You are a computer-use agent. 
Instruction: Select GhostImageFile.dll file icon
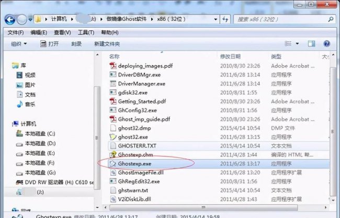tap(113, 173)
